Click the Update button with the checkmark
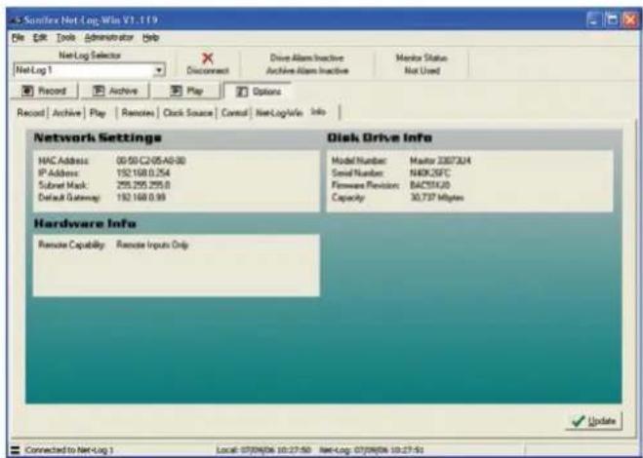 [594, 421]
